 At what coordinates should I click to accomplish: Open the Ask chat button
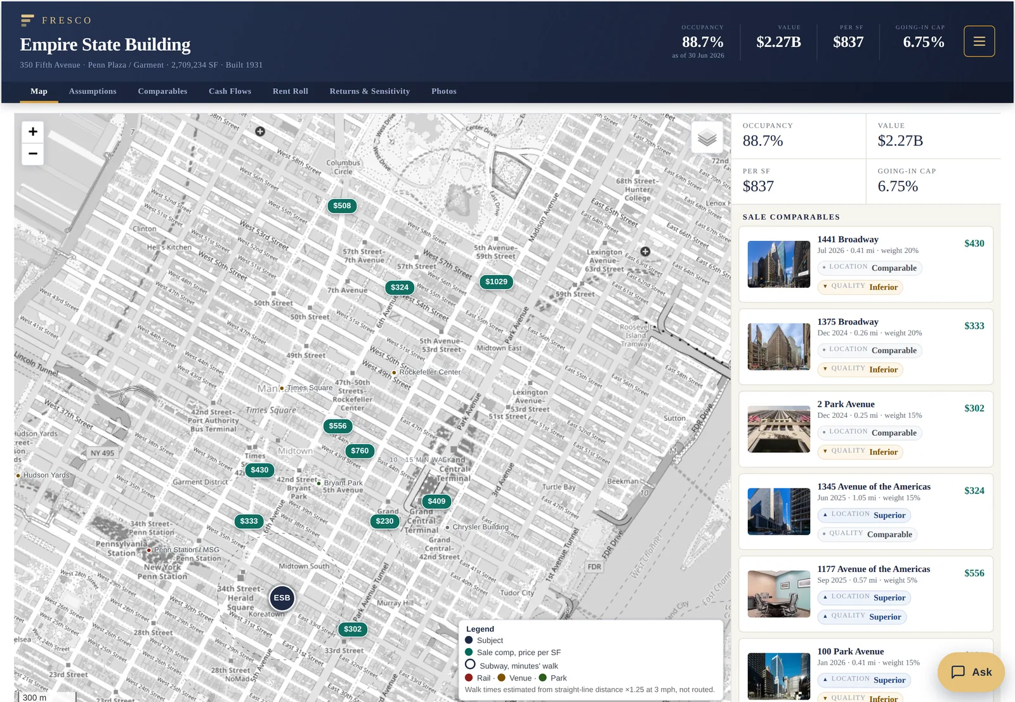(971, 672)
